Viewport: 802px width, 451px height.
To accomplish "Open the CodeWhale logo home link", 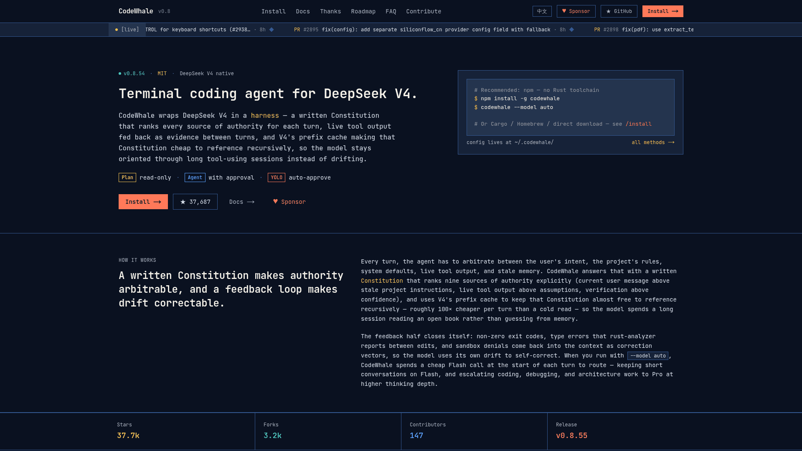I will 136,11.
